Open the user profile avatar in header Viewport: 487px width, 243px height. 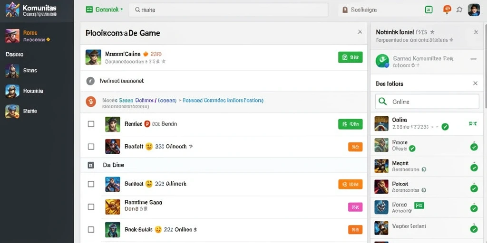coord(474,9)
